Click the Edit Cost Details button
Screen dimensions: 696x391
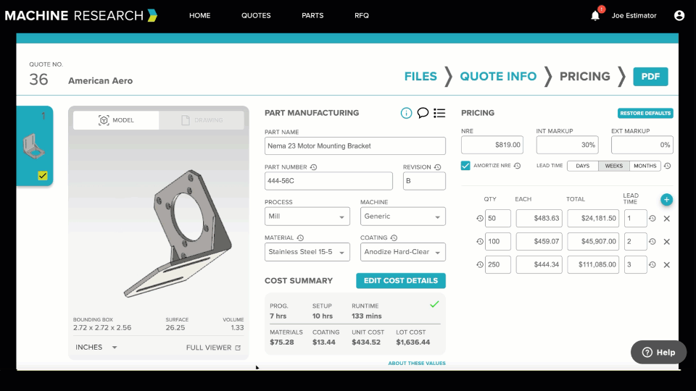[401, 281]
